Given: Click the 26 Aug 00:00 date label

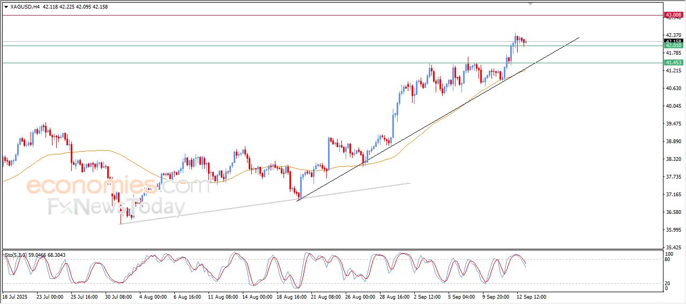Looking at the screenshot, I should click(x=359, y=296).
